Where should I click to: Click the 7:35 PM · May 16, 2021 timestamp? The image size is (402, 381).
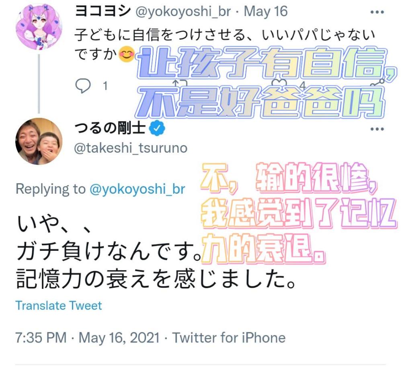point(88,338)
